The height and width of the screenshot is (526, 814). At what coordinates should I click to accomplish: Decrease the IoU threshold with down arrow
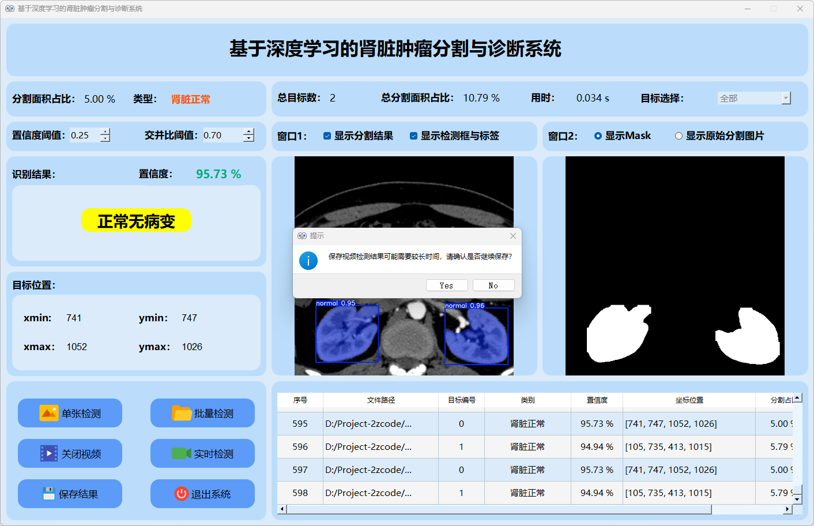[248, 139]
